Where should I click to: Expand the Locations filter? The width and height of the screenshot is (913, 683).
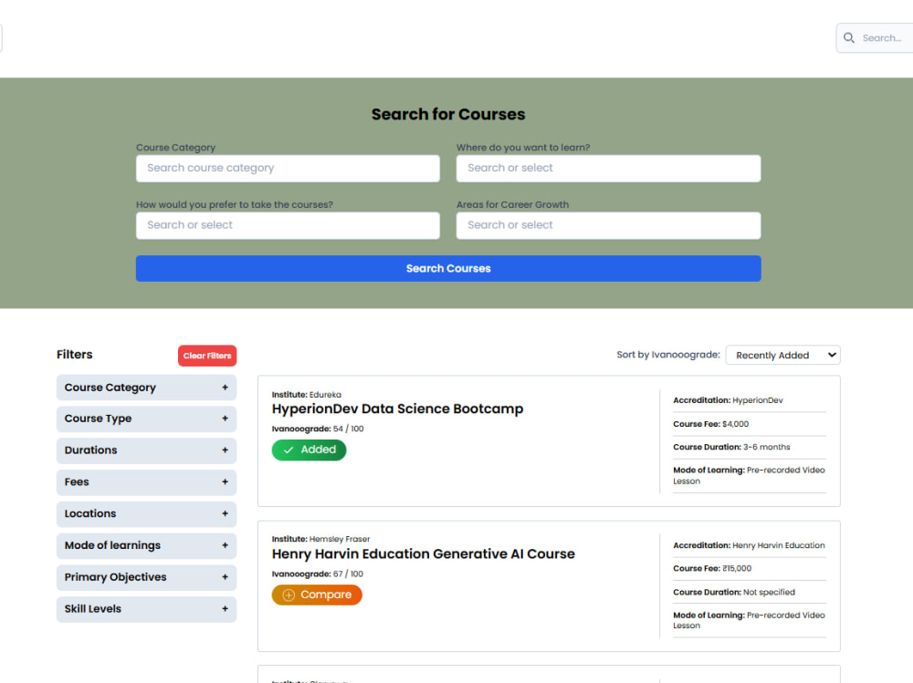[146, 513]
